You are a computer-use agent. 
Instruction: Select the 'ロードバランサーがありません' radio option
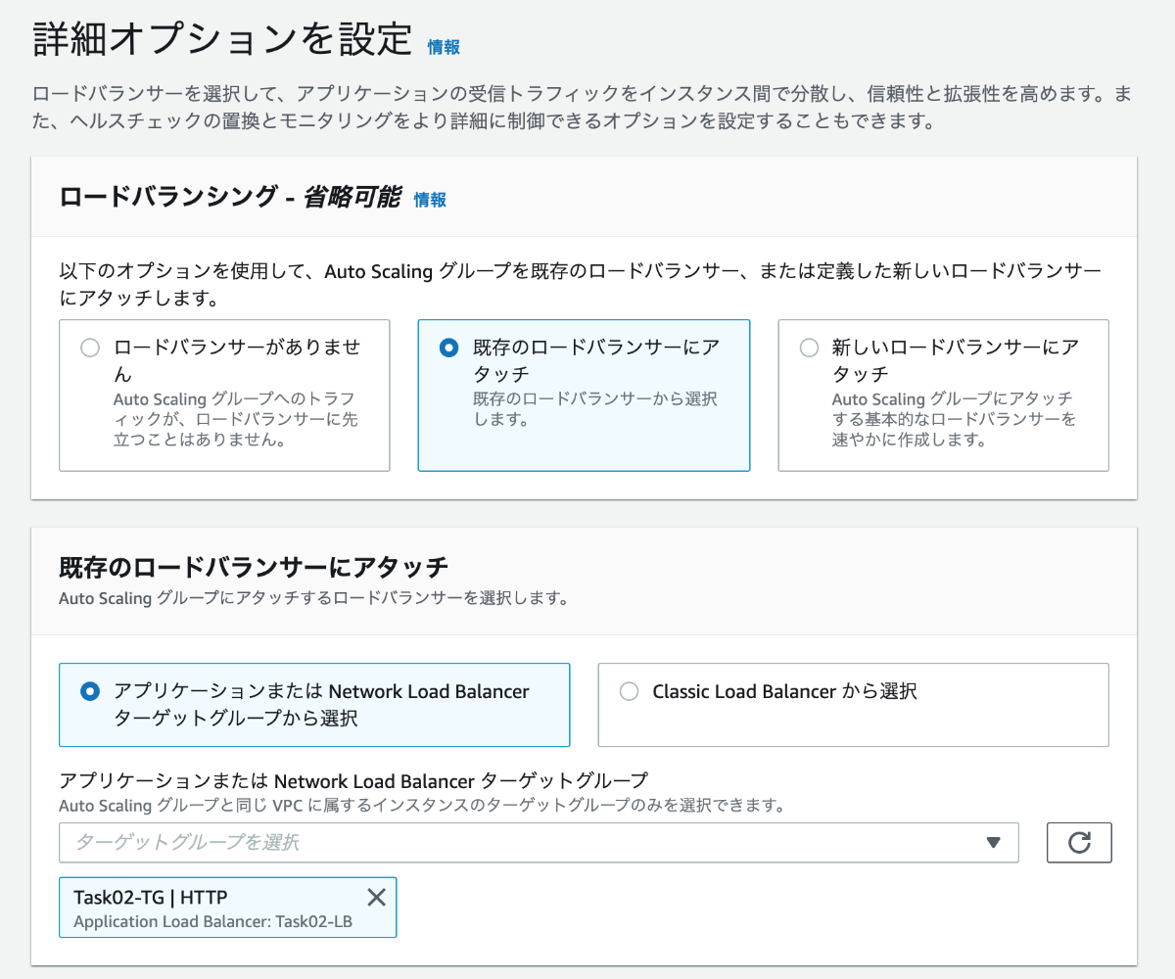click(90, 348)
